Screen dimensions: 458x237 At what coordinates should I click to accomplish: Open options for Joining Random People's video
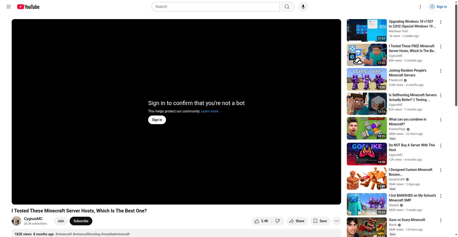click(x=441, y=71)
